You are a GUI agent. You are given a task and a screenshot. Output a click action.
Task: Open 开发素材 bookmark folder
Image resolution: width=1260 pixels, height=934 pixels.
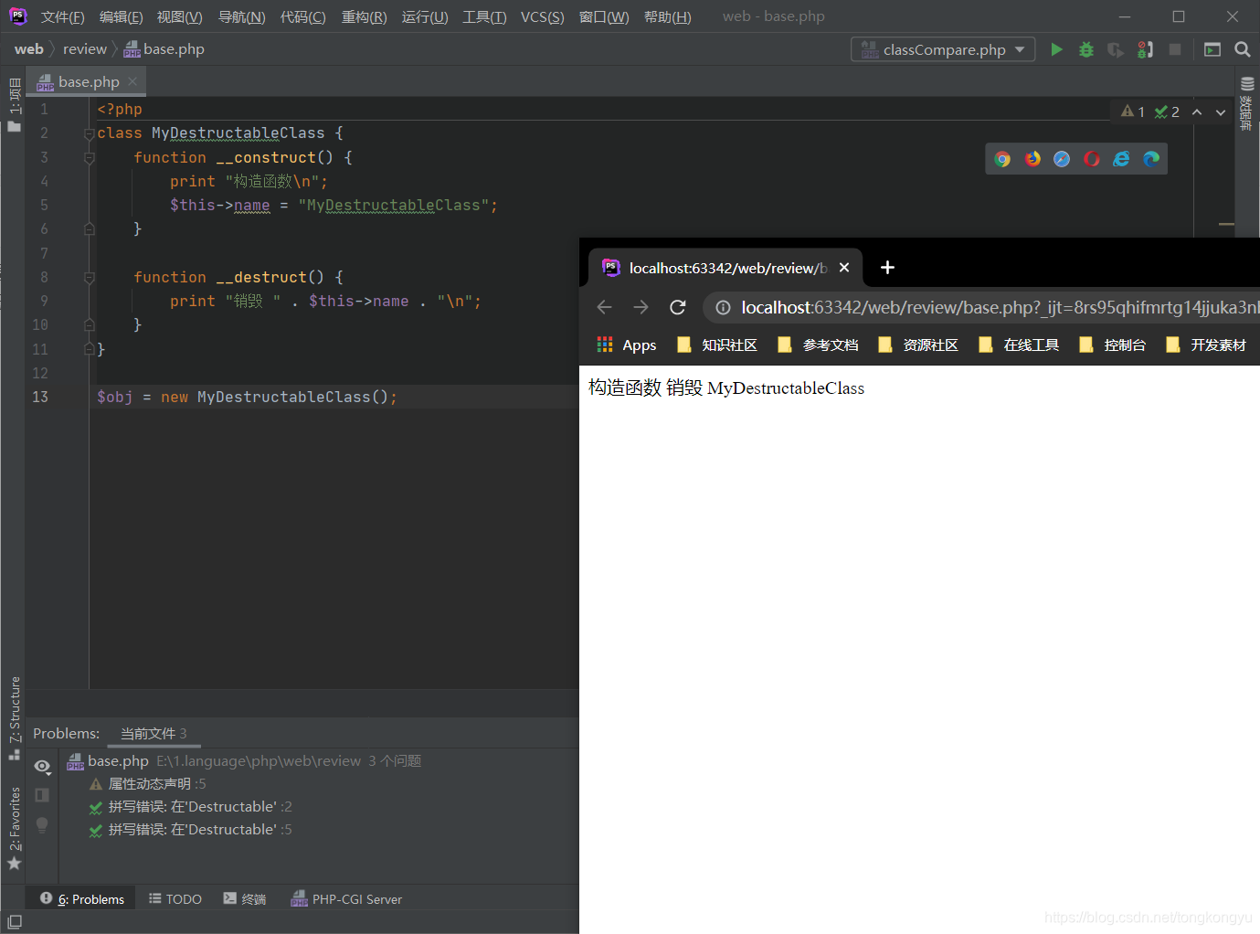point(1206,345)
